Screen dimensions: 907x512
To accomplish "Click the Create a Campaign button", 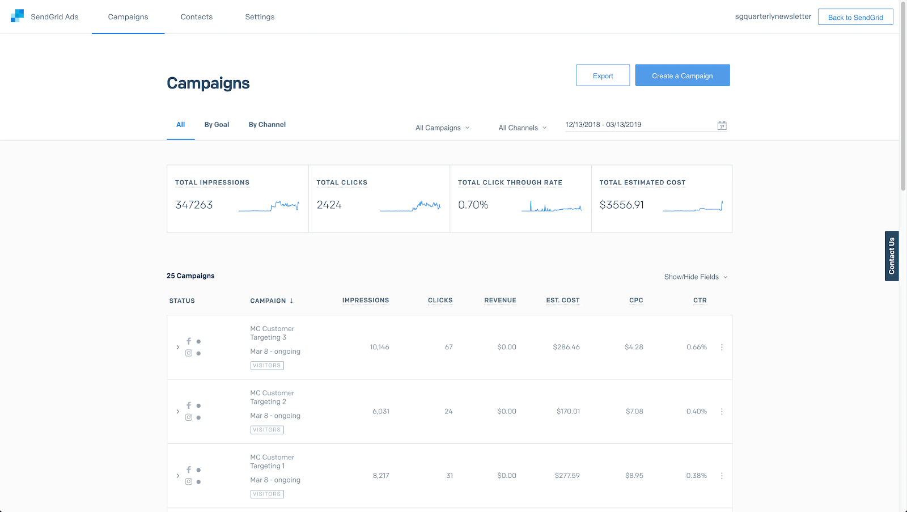I will [682, 75].
